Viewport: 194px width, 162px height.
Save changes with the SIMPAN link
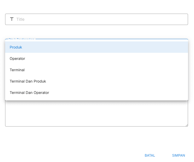[x=178, y=155]
